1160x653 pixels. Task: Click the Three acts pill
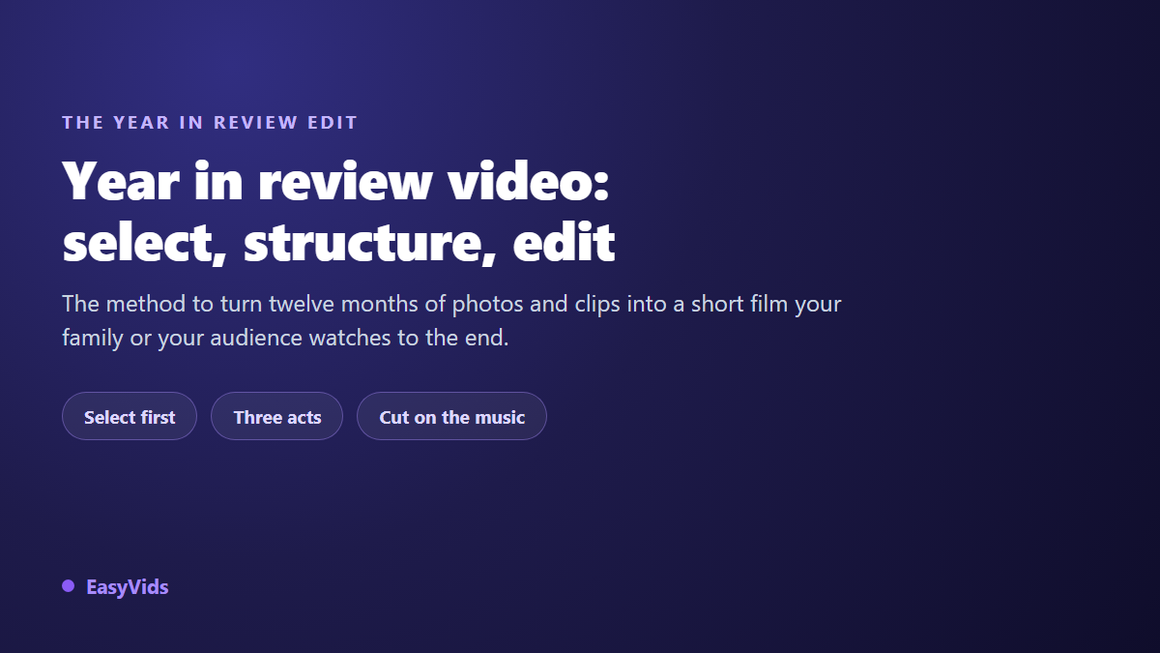[276, 416]
